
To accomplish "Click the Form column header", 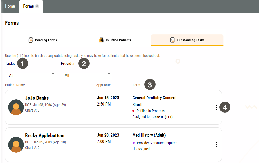I will point(136,85).
